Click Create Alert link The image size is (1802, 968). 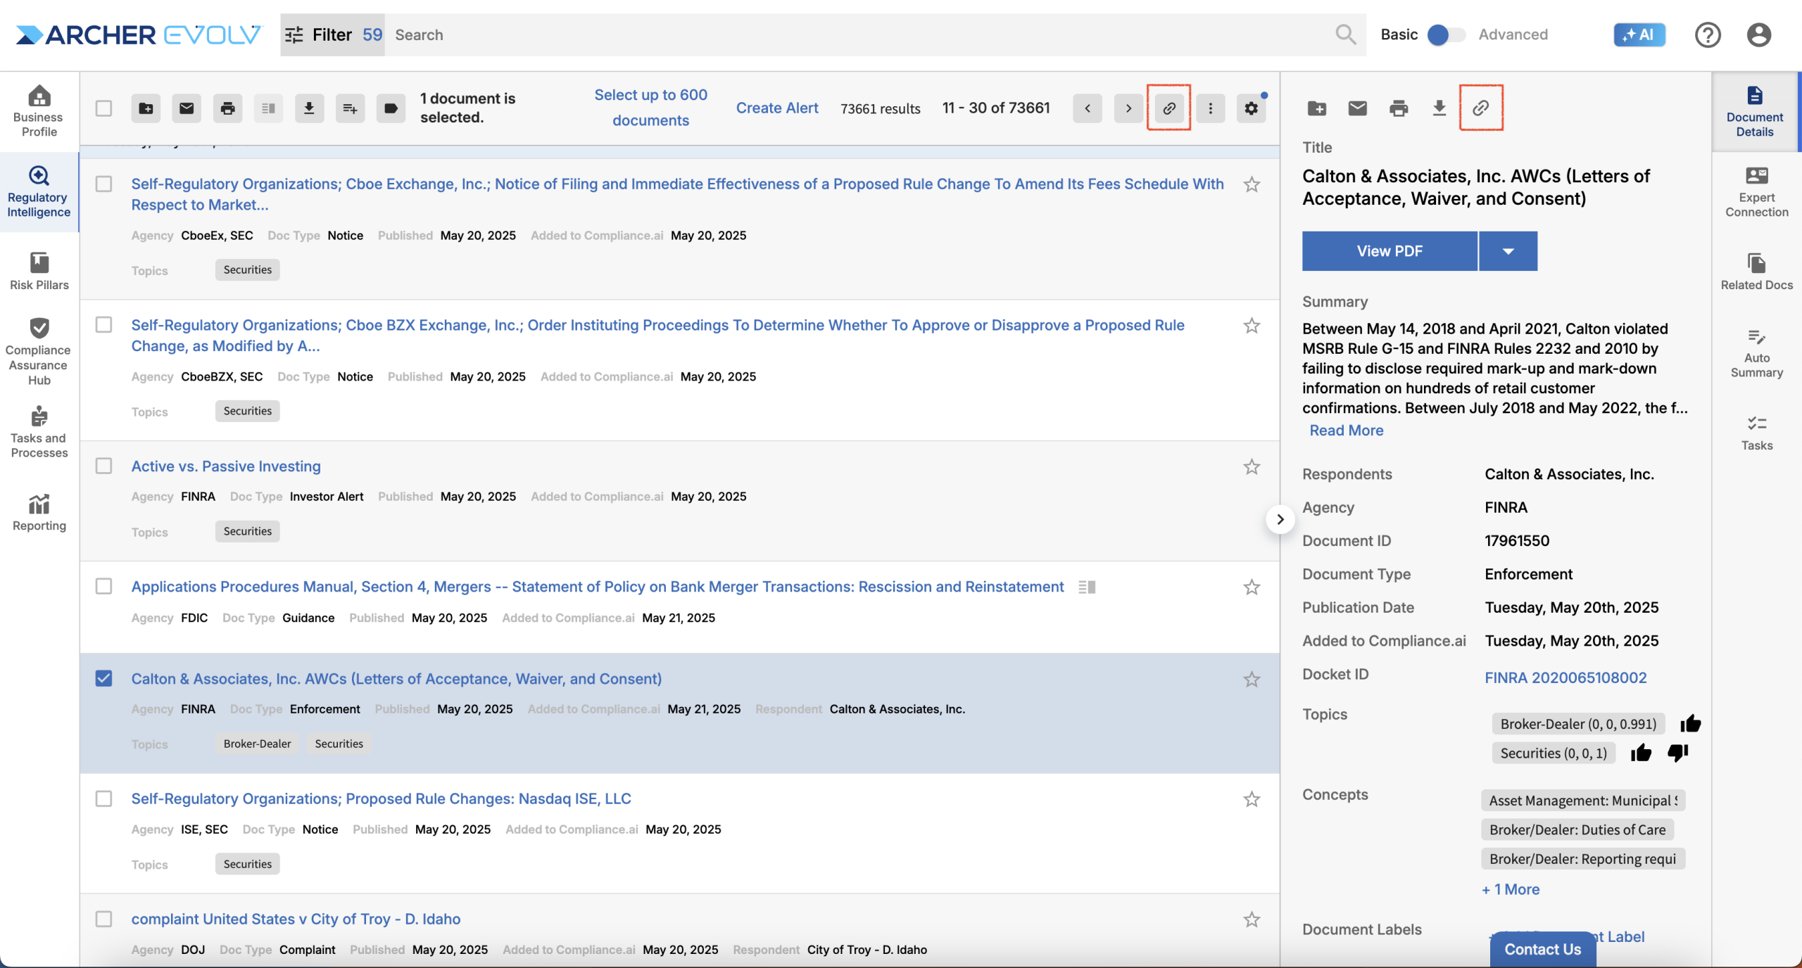pos(777,108)
